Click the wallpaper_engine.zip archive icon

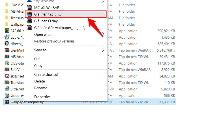pos(7,102)
